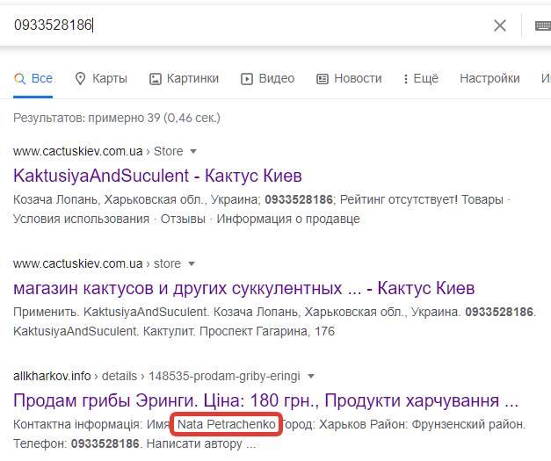The width and height of the screenshot is (551, 461).
Task: Switch to the Картинки tab
Action: (185, 78)
